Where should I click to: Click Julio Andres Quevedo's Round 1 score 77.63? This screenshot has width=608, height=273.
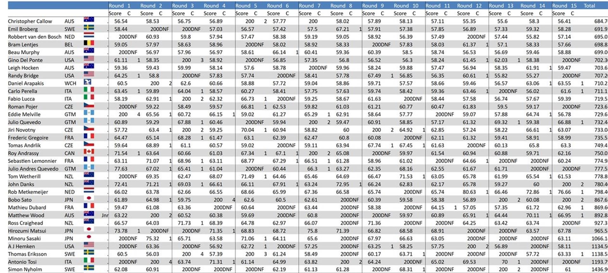[121, 169]
